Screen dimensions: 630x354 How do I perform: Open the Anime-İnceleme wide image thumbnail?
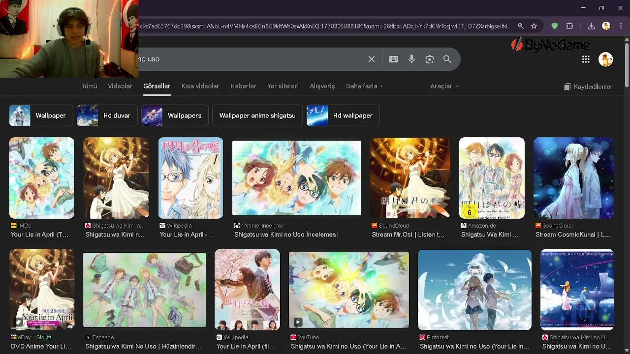click(x=296, y=178)
